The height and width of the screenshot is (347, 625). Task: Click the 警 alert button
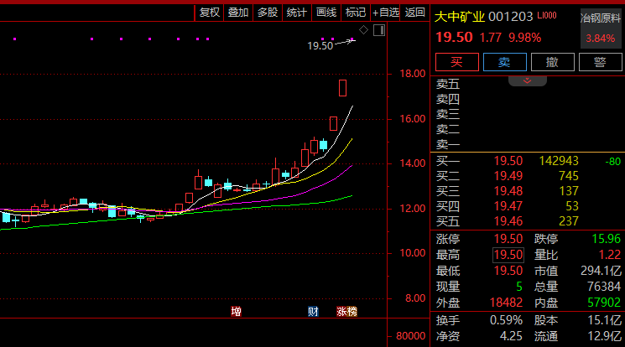(601, 62)
